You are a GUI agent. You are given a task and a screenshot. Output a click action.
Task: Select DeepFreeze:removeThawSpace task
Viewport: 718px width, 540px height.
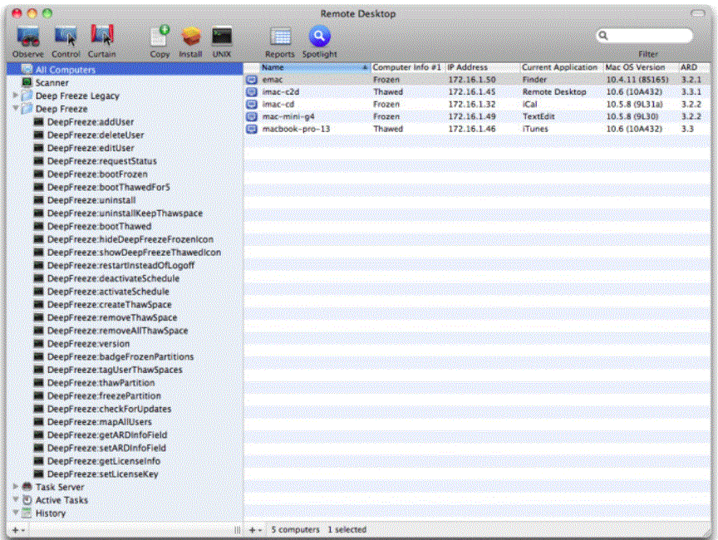[111, 317]
